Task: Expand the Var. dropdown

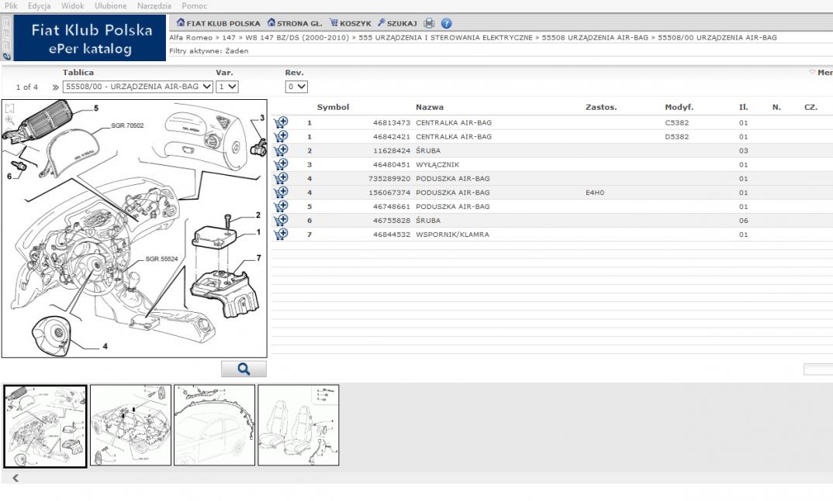Action: point(227,87)
